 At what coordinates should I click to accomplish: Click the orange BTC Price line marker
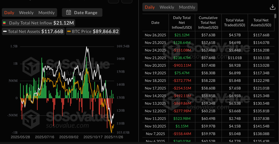[x=69, y=32]
